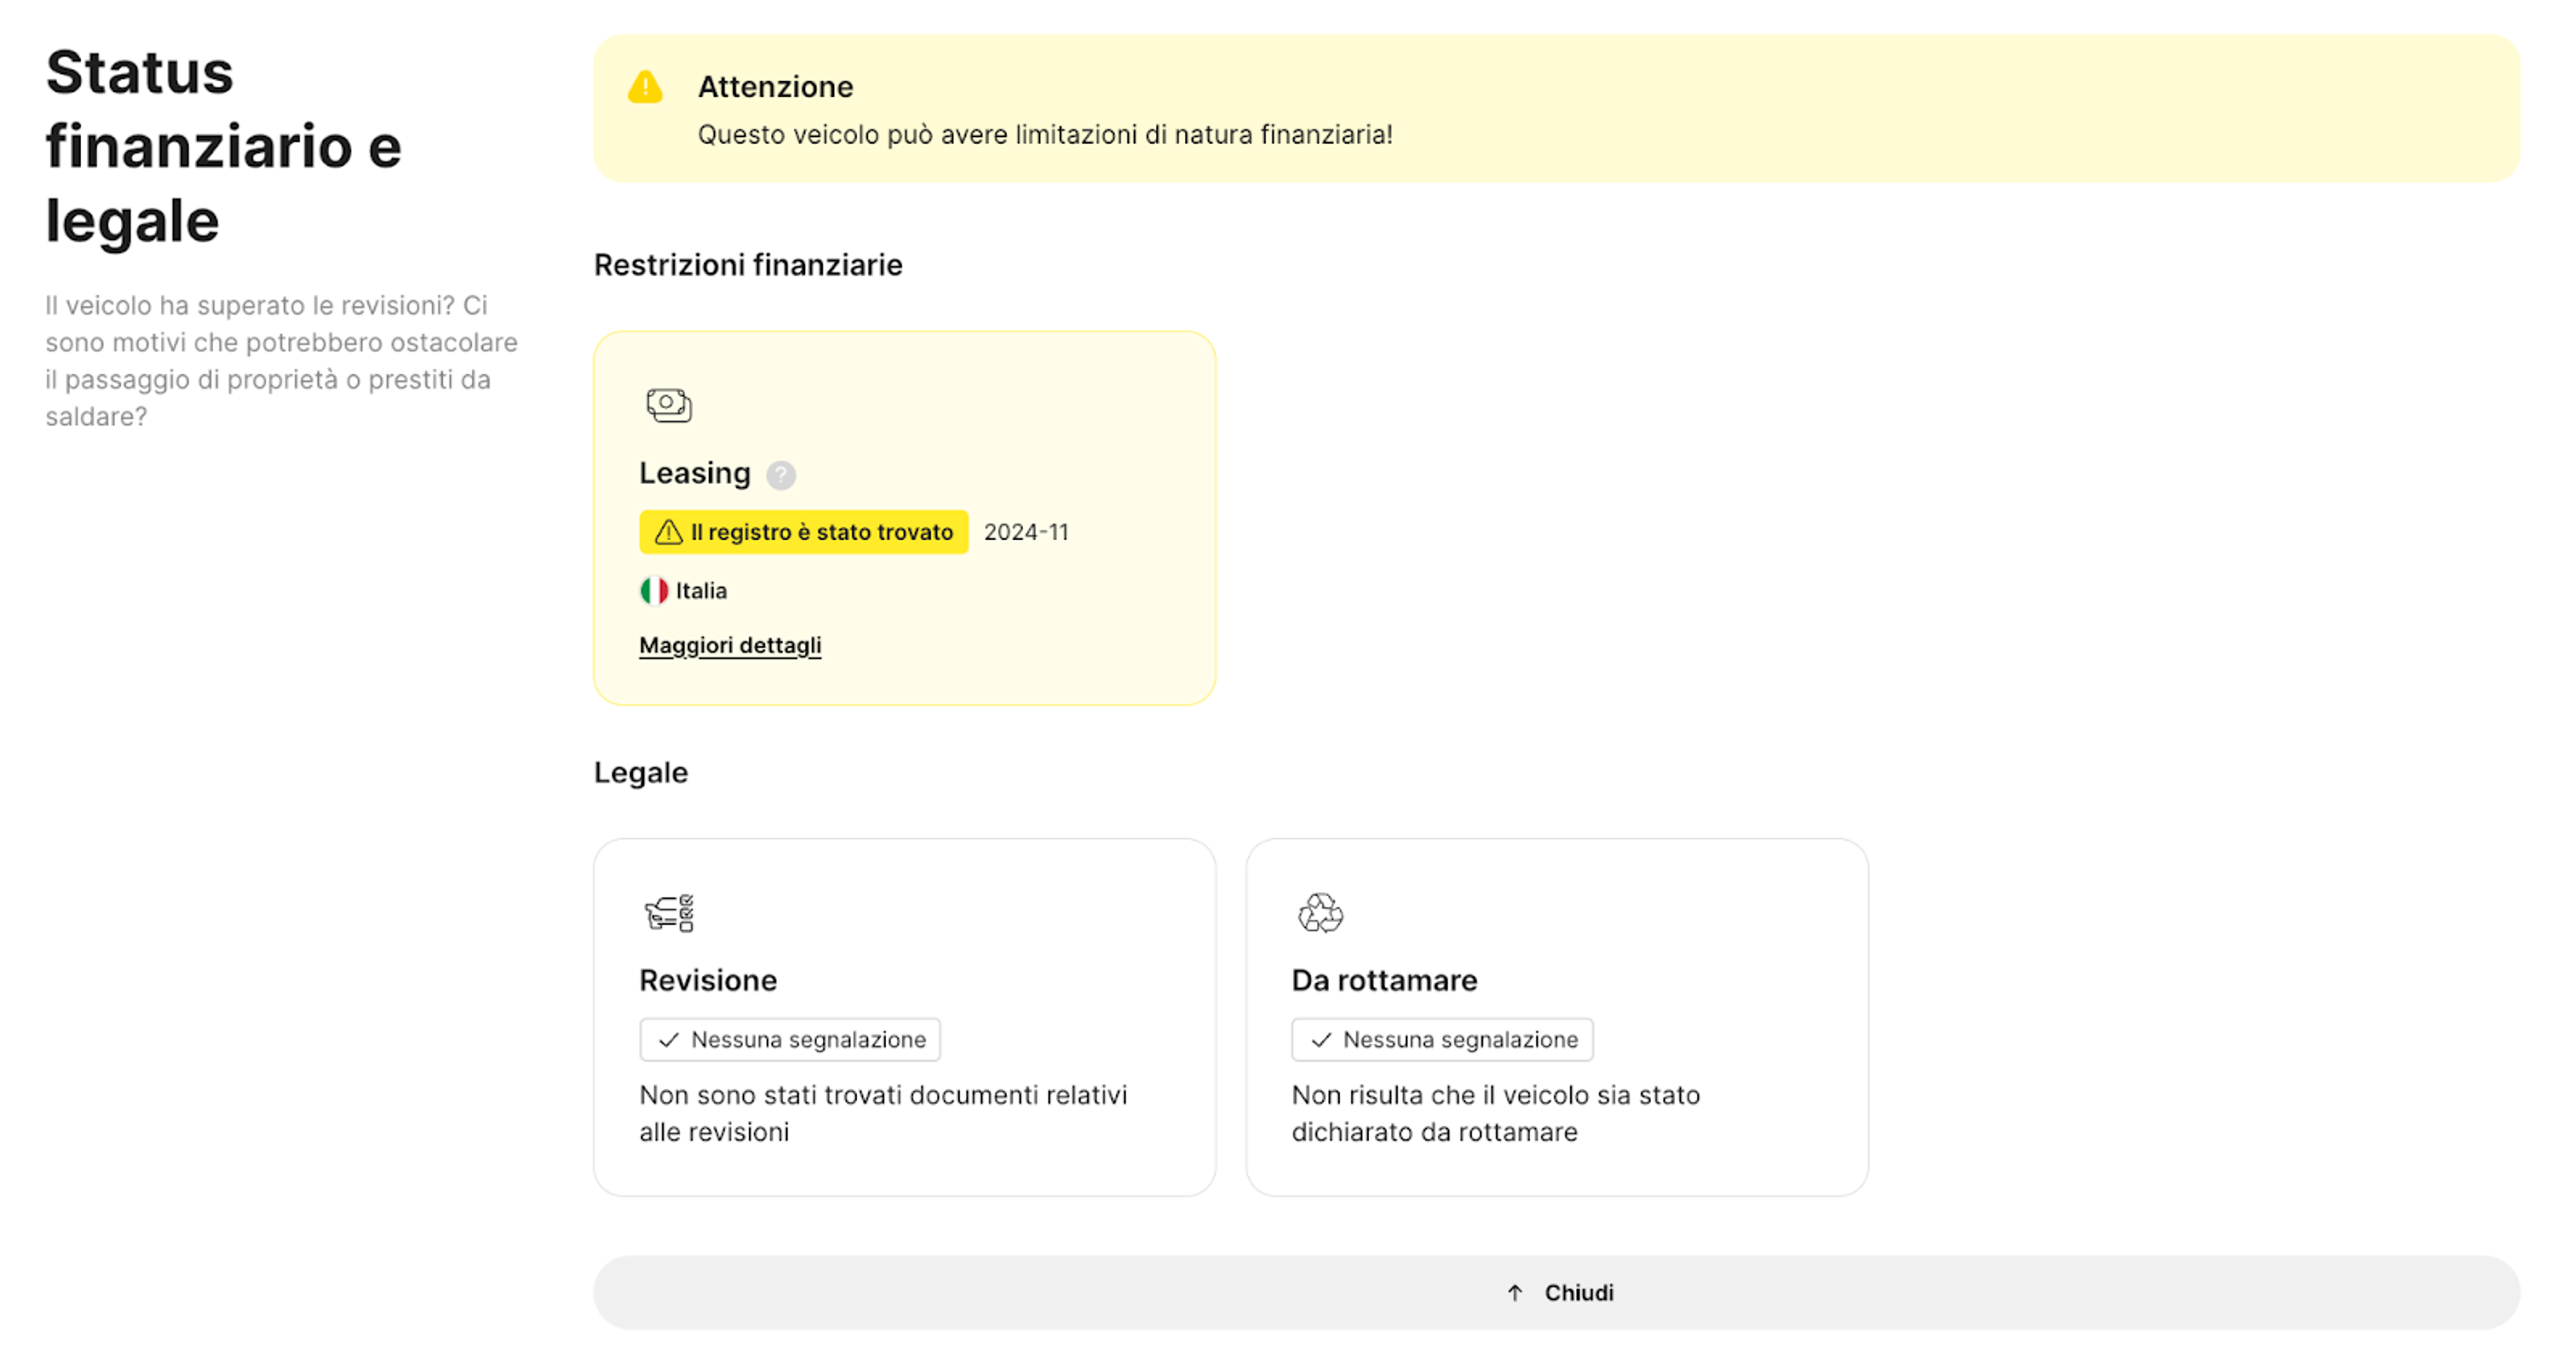Click the up arrow beside Chiudi
This screenshot has height=1361, width=2576.
click(1515, 1293)
